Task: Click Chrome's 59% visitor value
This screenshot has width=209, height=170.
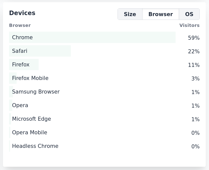Action: [194, 38]
